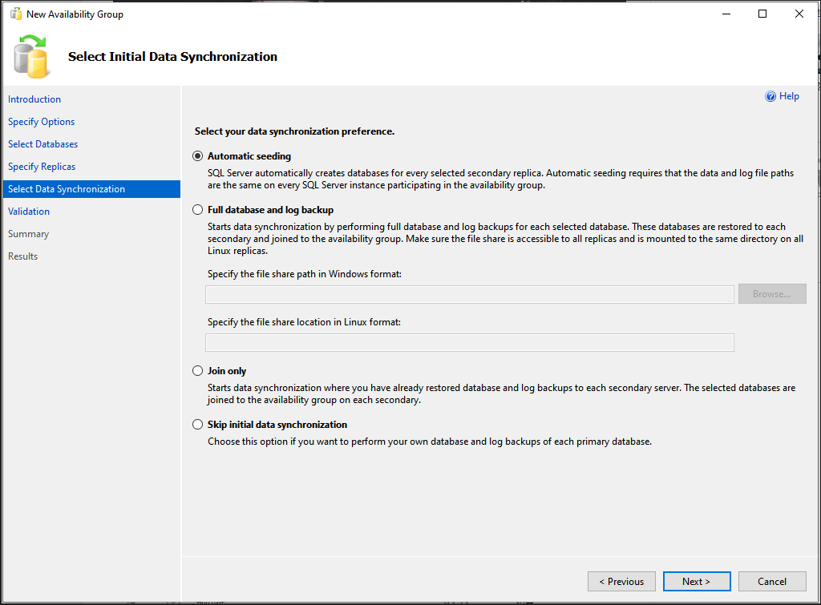
Task: Click the Linux format file share field
Action: pos(469,342)
